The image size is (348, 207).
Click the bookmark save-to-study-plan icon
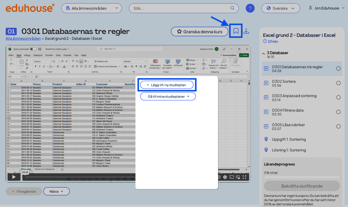236,31
